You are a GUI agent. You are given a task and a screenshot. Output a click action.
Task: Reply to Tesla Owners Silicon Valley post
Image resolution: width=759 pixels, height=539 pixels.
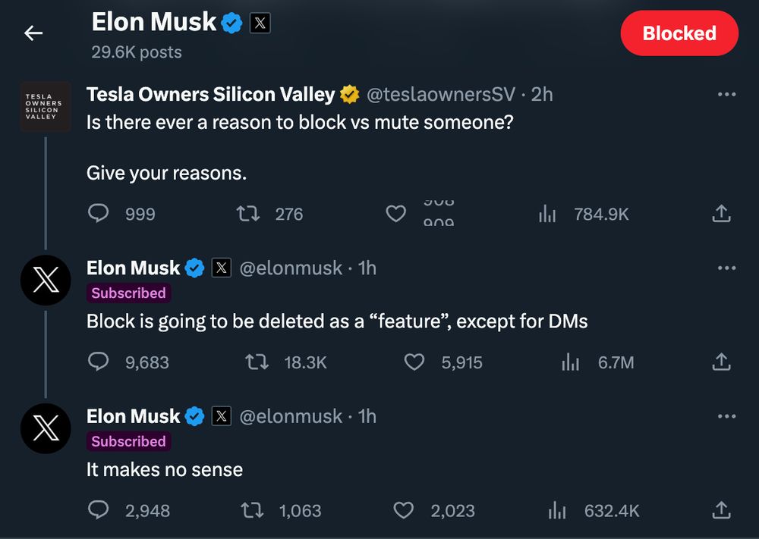click(x=99, y=214)
